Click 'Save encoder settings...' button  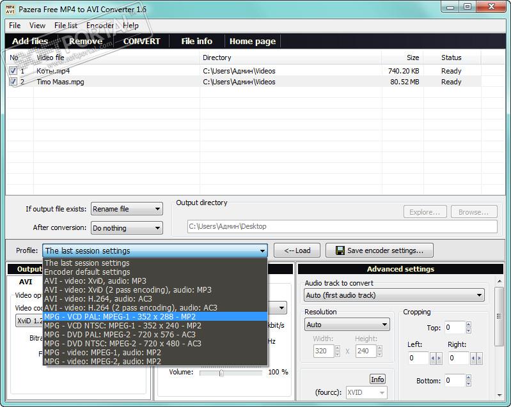click(x=379, y=250)
